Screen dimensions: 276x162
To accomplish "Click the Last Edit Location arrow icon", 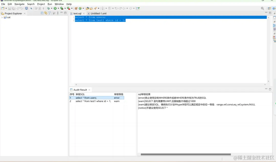I will pos(116,8).
